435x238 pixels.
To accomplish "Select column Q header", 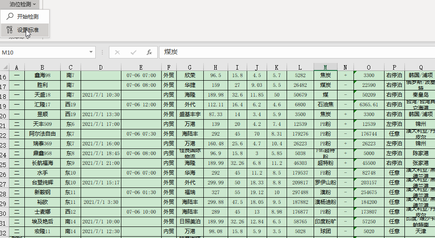I will [x=421, y=67].
